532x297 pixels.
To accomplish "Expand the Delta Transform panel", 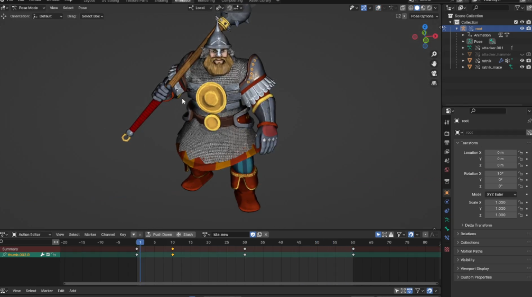I will click(478, 225).
